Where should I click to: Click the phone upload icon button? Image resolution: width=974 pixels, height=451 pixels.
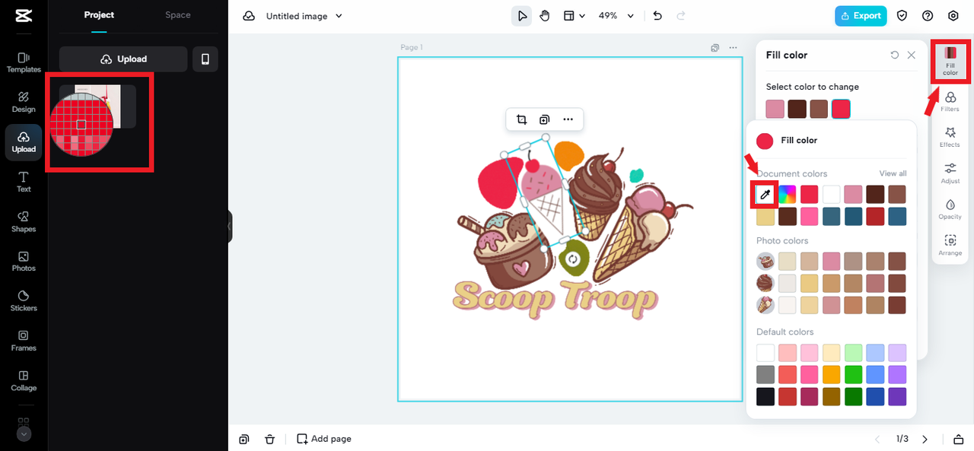[205, 59]
